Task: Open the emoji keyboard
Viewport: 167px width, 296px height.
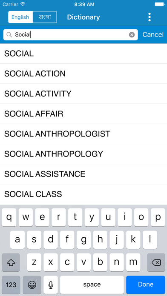Action: [x=32, y=285]
